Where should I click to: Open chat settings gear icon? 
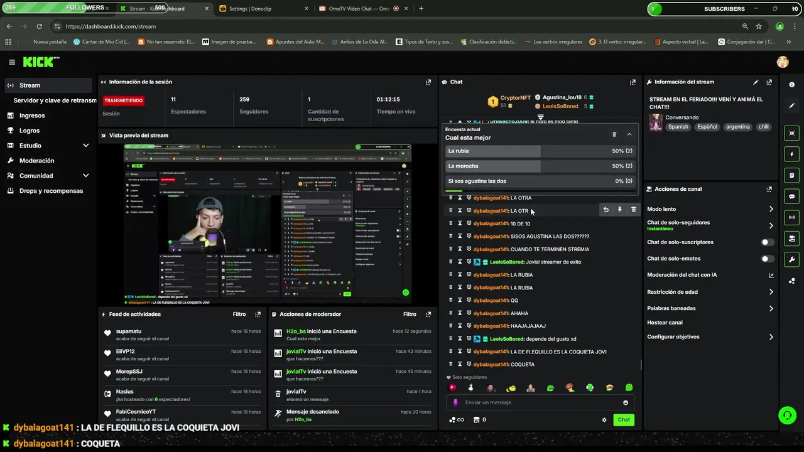coord(604,420)
